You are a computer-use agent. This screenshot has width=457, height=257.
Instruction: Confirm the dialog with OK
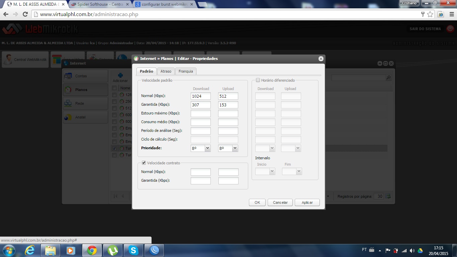pos(257,202)
